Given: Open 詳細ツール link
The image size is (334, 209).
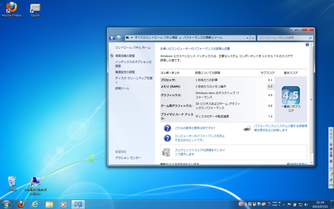Looking at the screenshot, I should click(x=122, y=88).
